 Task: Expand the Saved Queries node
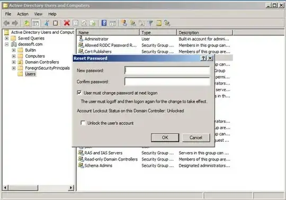pos(6,38)
